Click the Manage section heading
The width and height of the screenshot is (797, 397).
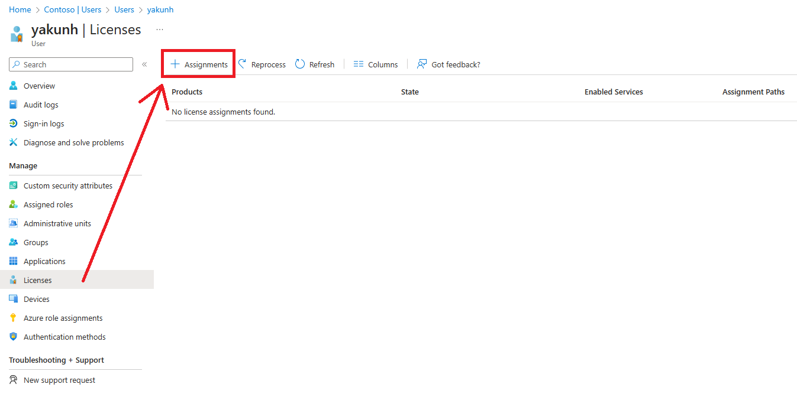(23, 165)
